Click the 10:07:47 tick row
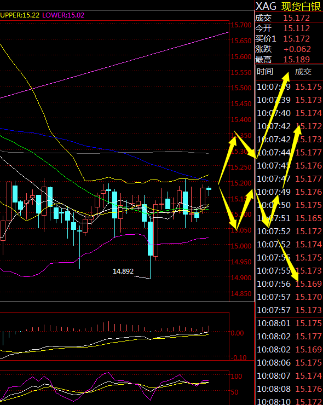Image resolution: width=323 pixels, height=405 pixels. pos(289,178)
